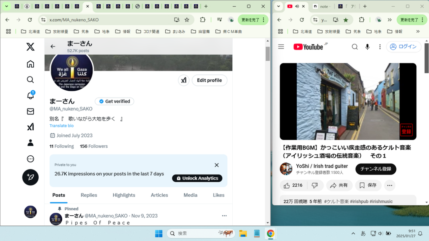
Task: Bookmark the X profile page with star
Action: coord(187,20)
